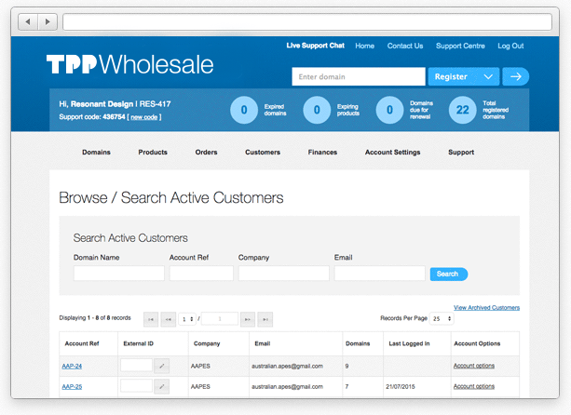
Task: Click edit pencil icon for AAP-25 External ID
Action: coord(161,386)
